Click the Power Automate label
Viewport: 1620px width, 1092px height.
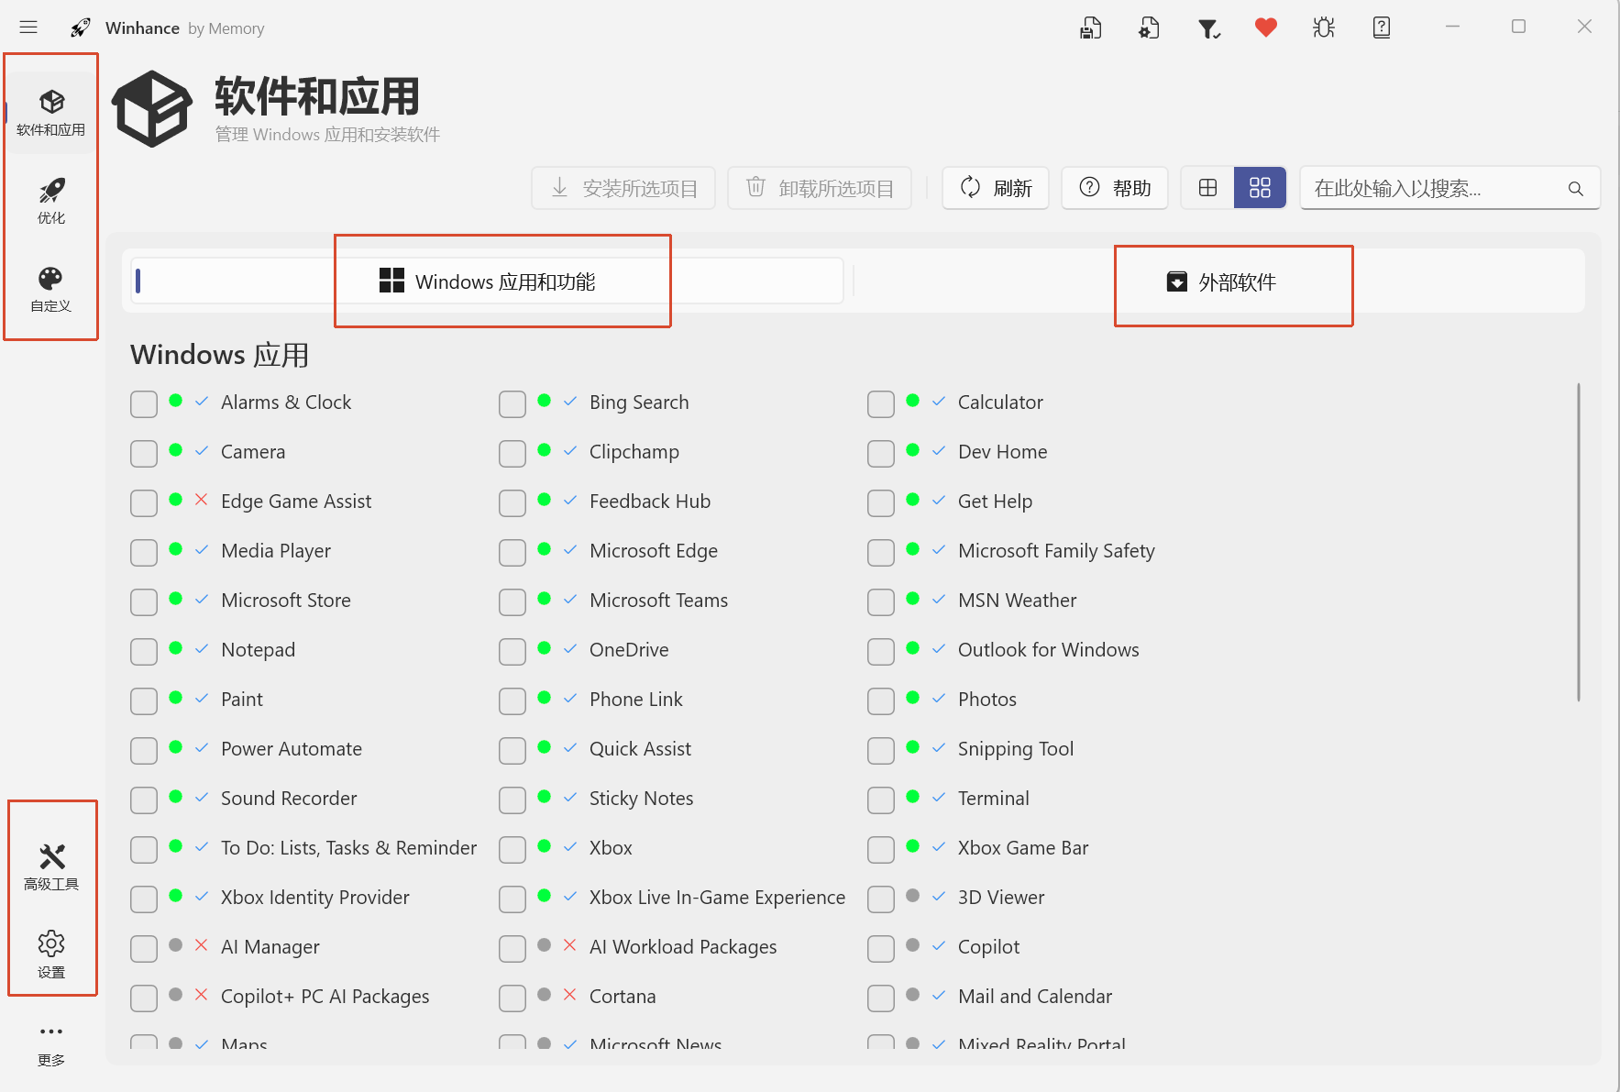coord(292,748)
